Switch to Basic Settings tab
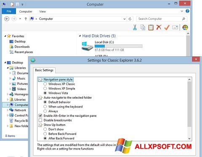This screenshot has height=157, width=202. pos(44,70)
